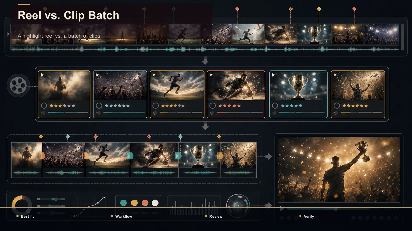Click the "Verify" label

[x=309, y=216]
